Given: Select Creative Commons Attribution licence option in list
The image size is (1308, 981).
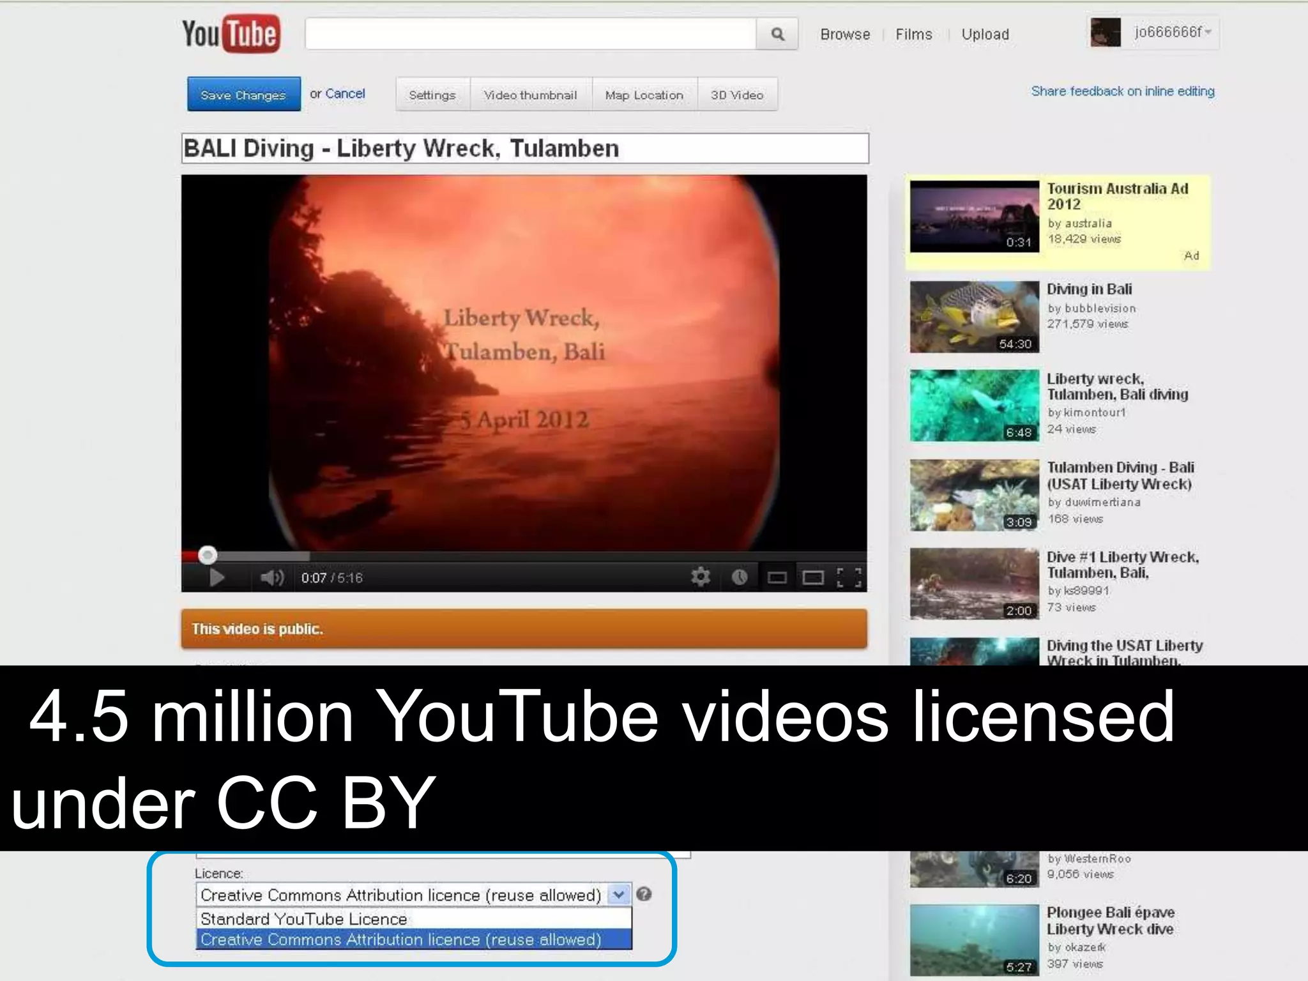Looking at the screenshot, I should pos(413,939).
